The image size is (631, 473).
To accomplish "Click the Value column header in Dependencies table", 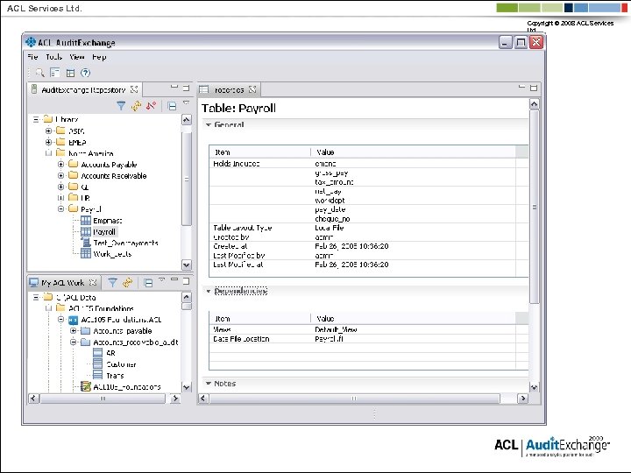I will [x=414, y=319].
